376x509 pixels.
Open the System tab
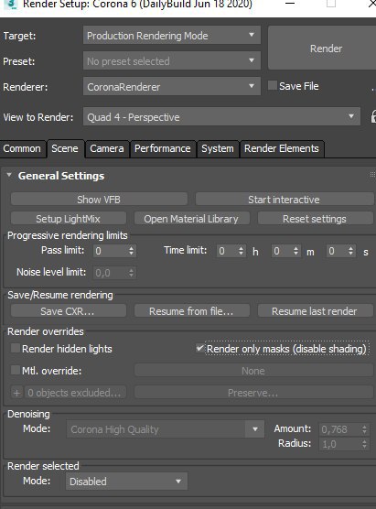[x=218, y=148]
